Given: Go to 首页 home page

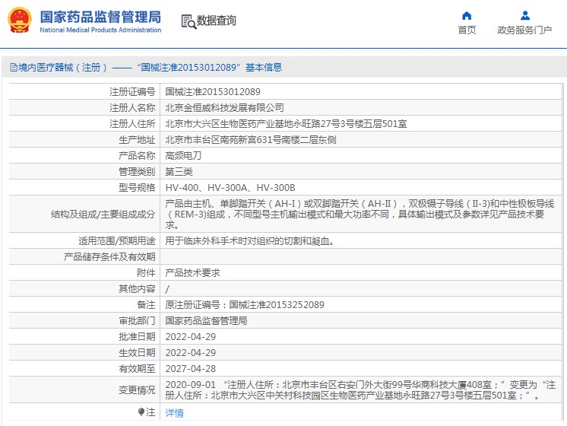Looking at the screenshot, I should click(467, 30).
